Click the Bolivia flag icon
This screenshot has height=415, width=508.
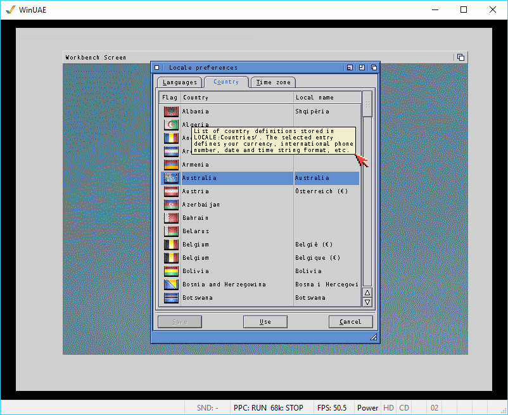pos(171,271)
